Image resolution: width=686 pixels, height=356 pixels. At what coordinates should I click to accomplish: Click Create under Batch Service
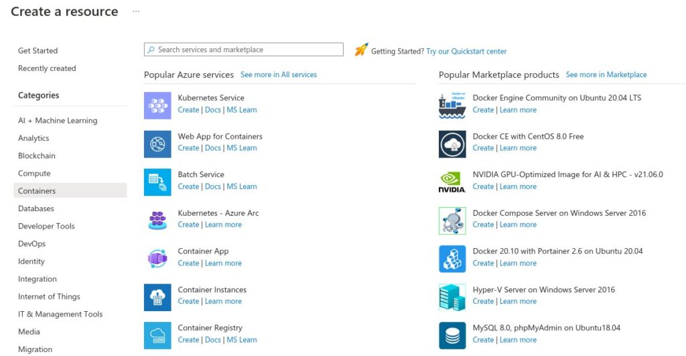tap(188, 186)
